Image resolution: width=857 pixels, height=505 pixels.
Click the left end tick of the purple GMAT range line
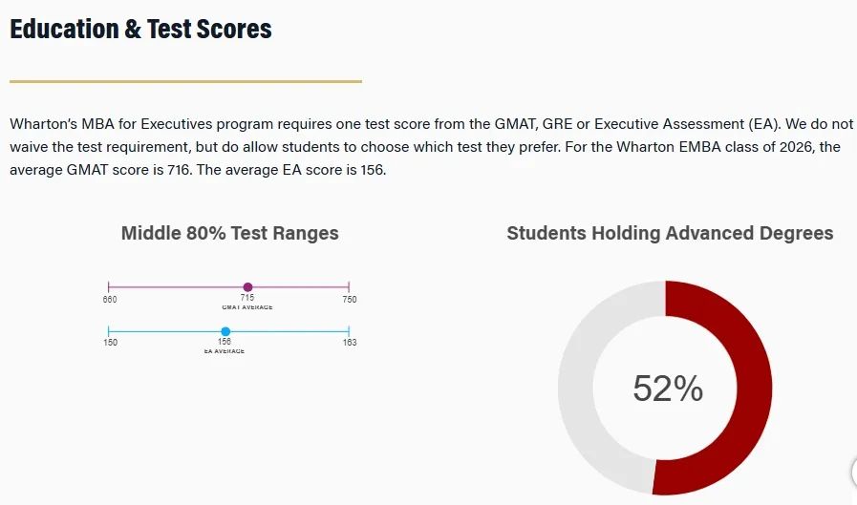(x=109, y=286)
